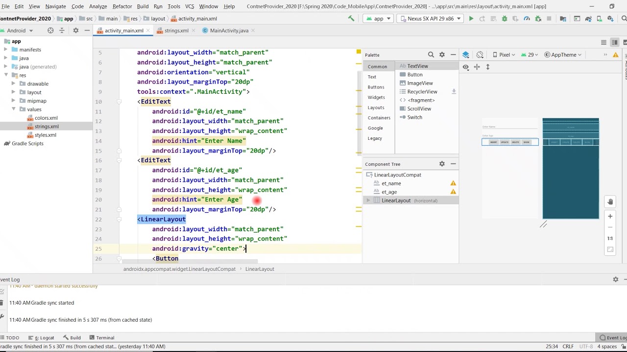Zoom in design preview with plus

tap(610, 216)
